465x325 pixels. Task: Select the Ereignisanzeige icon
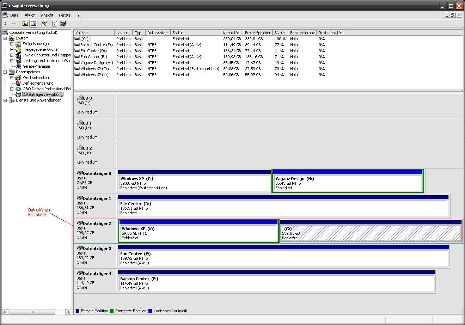point(19,44)
